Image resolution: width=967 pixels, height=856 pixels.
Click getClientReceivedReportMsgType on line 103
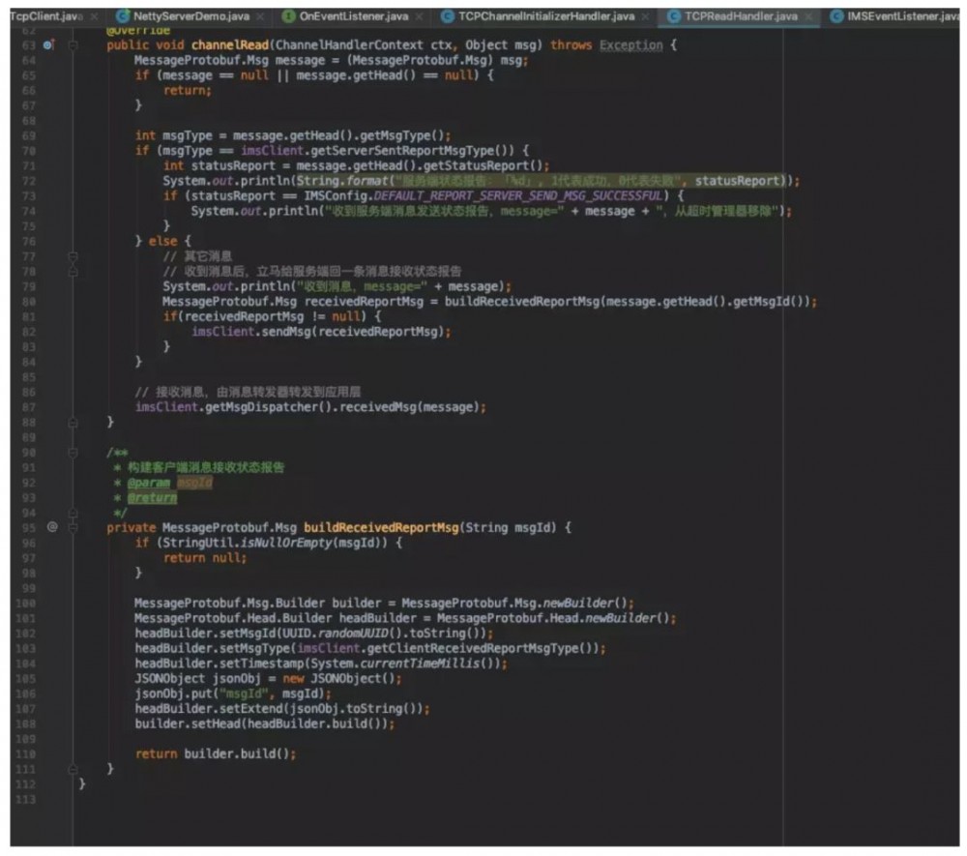coord(474,648)
